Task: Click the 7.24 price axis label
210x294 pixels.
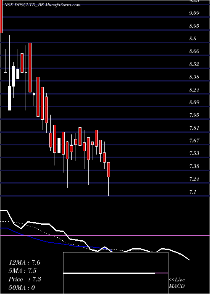Action: point(194,178)
